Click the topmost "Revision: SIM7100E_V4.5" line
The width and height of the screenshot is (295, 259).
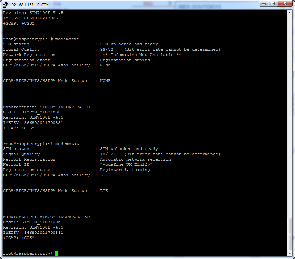[33, 13]
